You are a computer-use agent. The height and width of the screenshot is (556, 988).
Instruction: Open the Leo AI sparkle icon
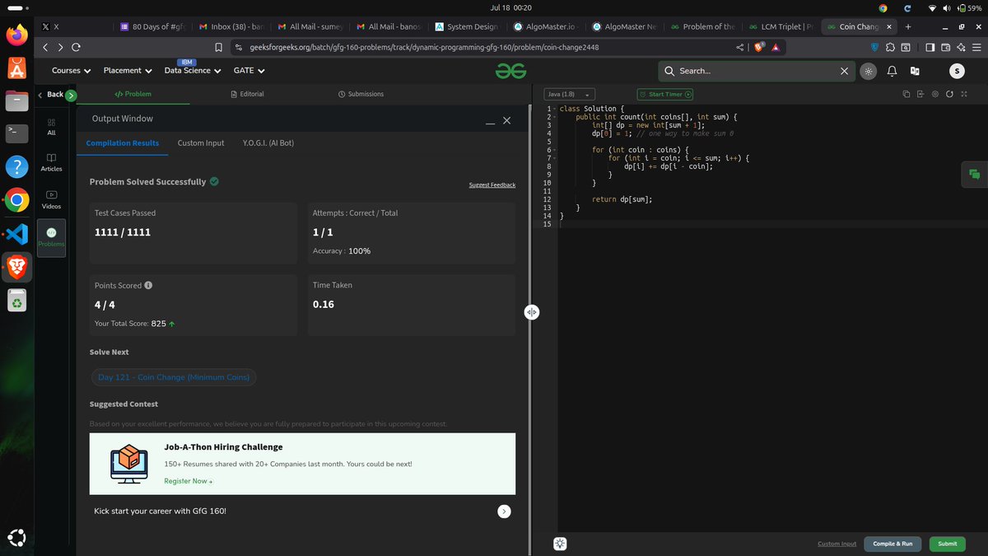pos(961,48)
